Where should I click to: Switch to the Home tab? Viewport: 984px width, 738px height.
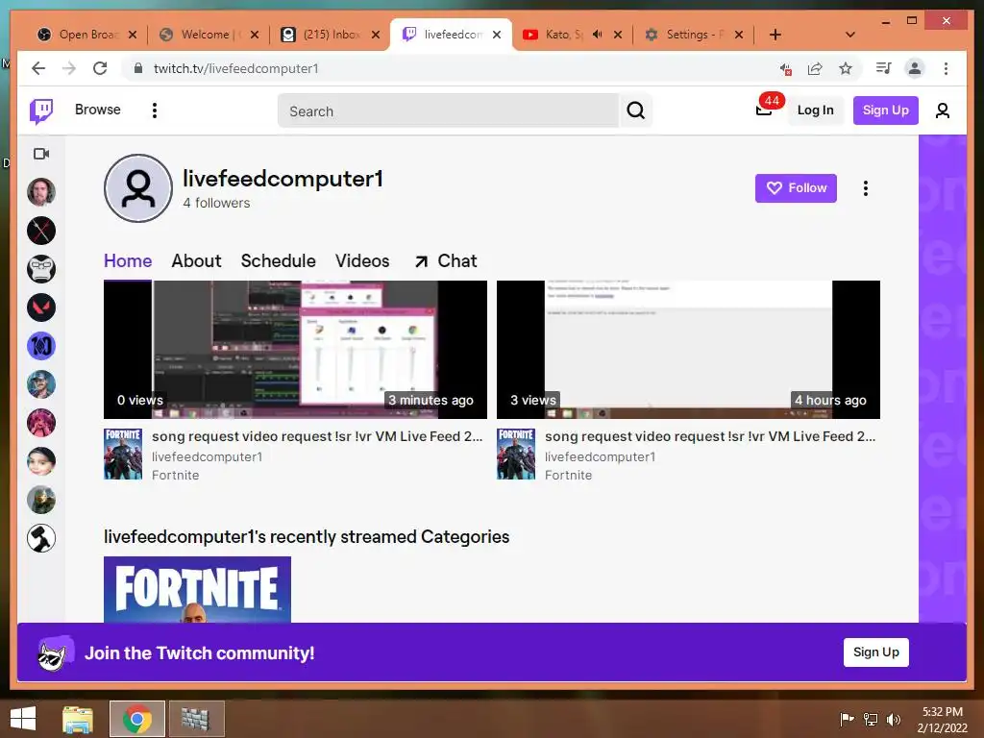128,261
